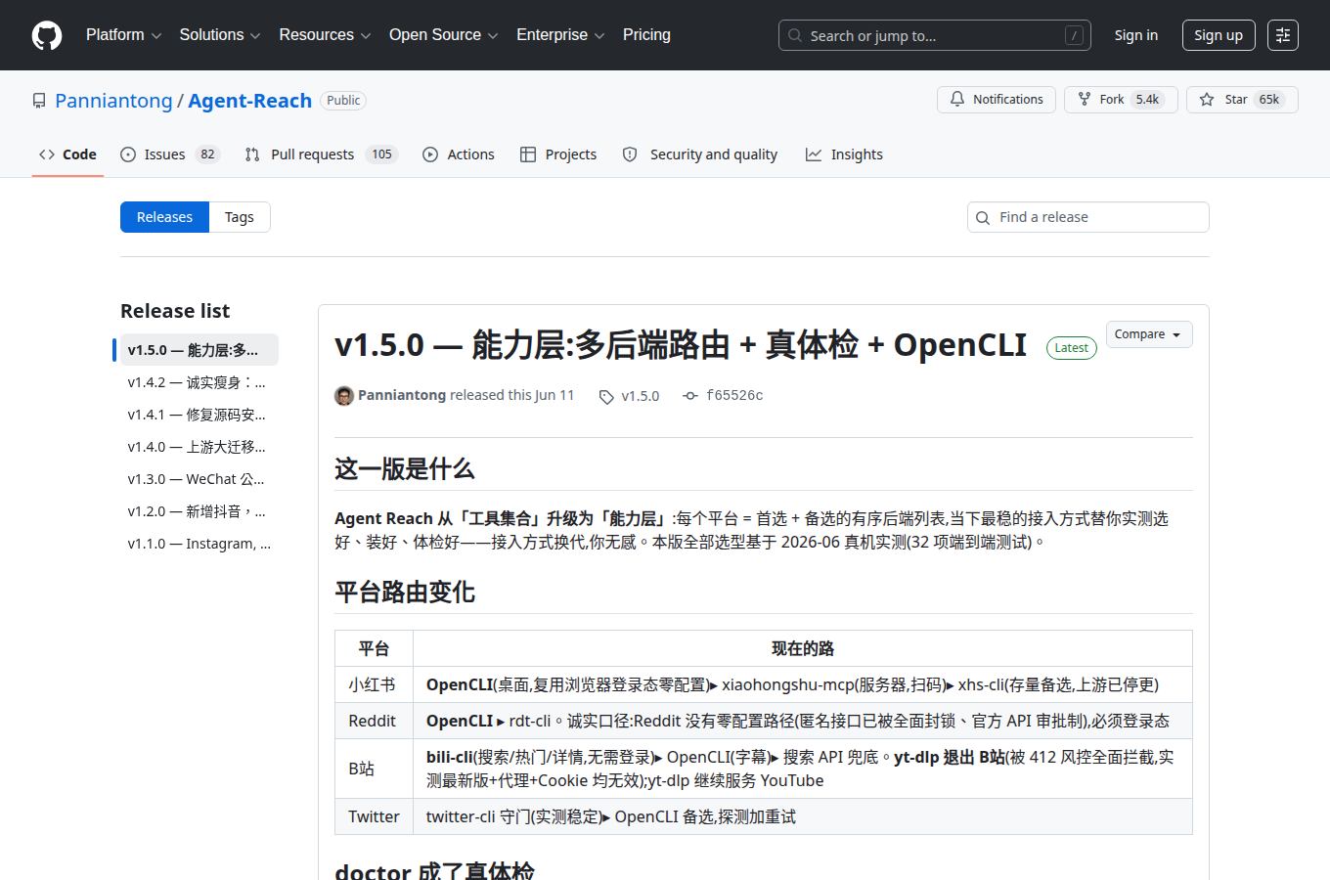This screenshot has width=1330, height=880.
Task: Switch to Security and quality tab
Action: [700, 154]
